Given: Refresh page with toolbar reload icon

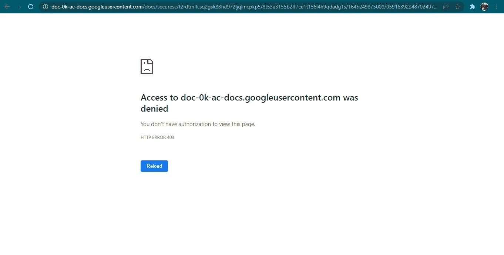Looking at the screenshot, I should 31,7.
